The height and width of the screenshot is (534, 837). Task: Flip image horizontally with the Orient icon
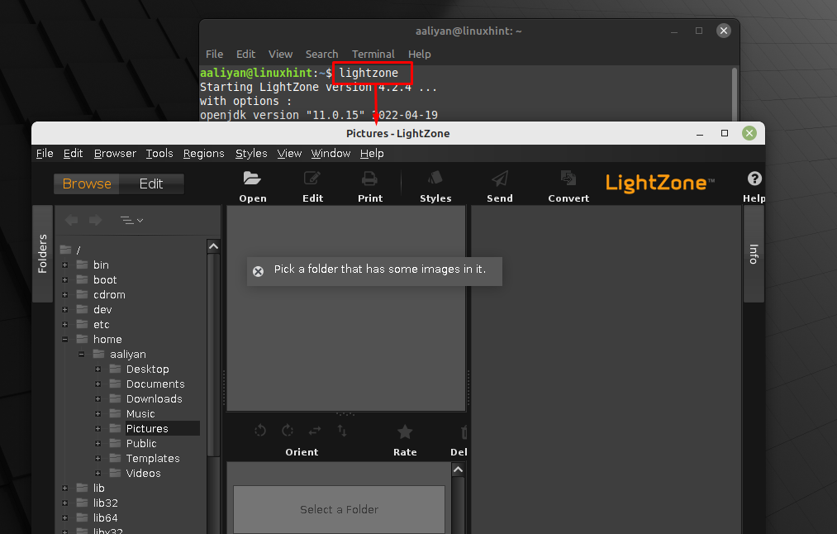point(315,431)
